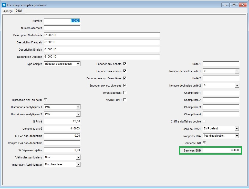The height and width of the screenshot is (189, 249).
Task: Click the Compte % privé field
Action: coord(62,128)
